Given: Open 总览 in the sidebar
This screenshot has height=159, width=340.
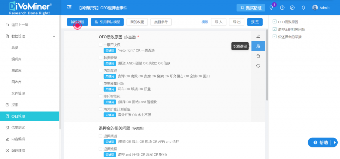Looking at the screenshot, I should coord(15,48).
